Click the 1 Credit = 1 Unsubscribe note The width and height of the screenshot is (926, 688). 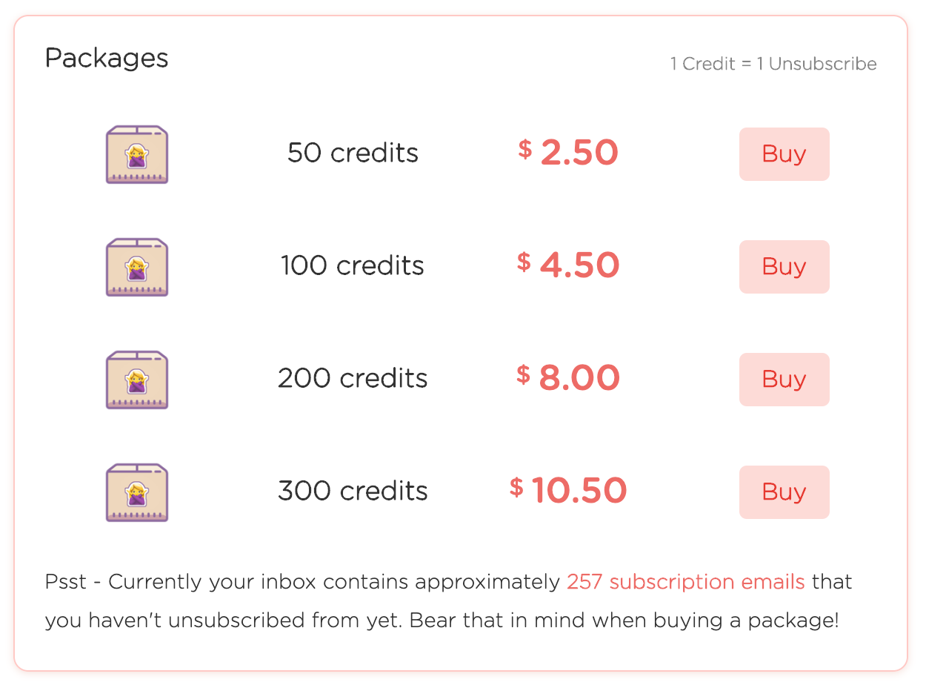(773, 64)
